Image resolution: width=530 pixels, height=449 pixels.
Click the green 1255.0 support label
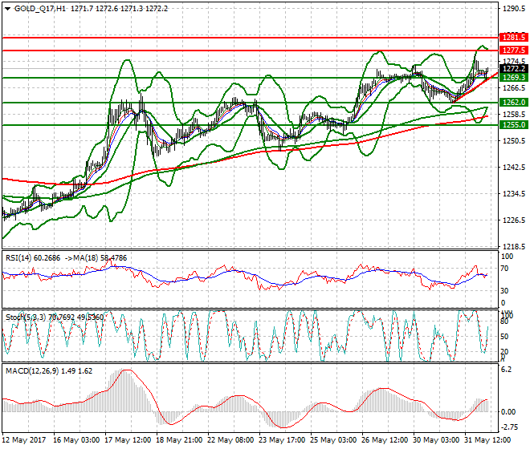pos(513,125)
